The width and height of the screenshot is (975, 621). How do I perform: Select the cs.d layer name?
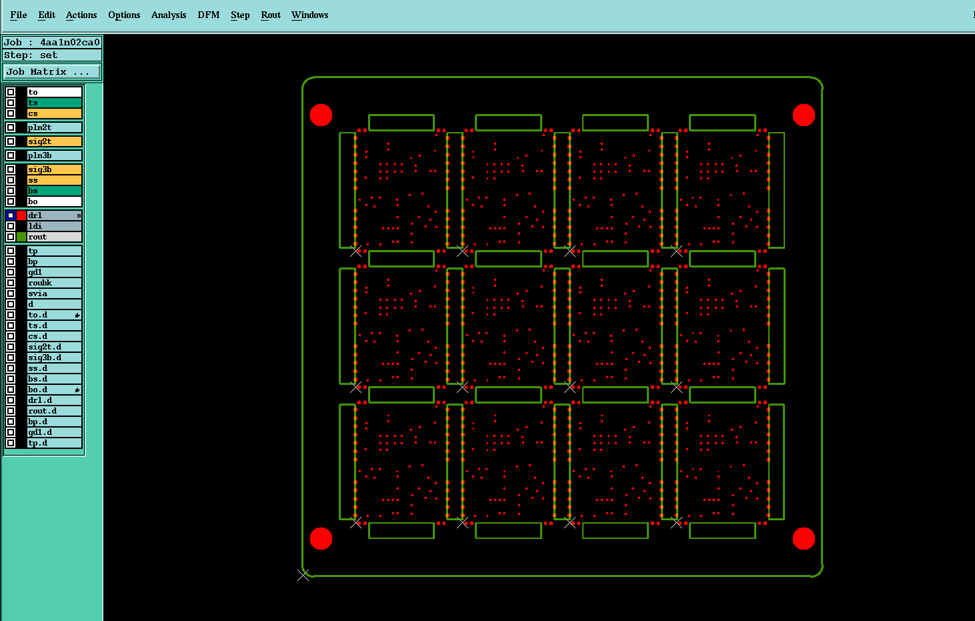(55, 336)
